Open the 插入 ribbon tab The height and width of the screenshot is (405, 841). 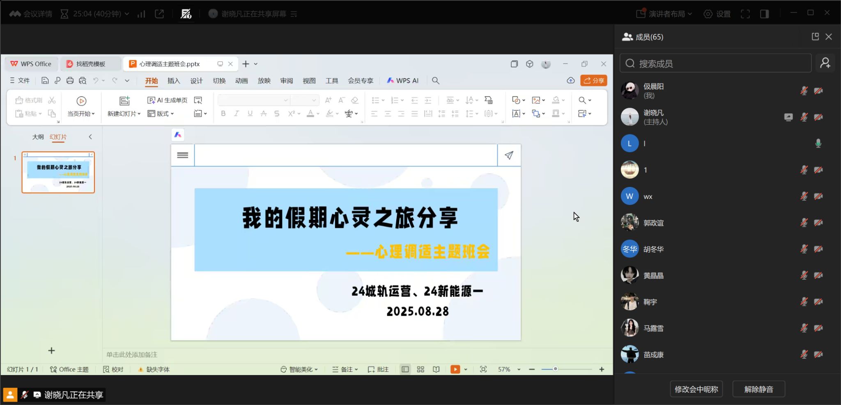pos(174,81)
